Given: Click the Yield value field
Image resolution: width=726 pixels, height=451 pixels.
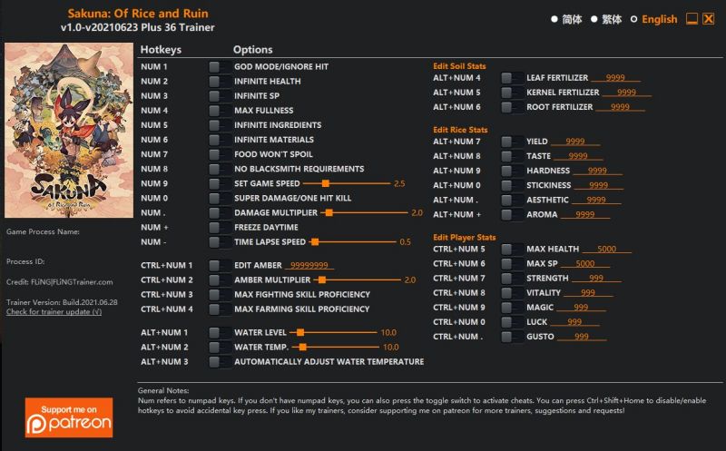Looking at the screenshot, I should tap(575, 142).
